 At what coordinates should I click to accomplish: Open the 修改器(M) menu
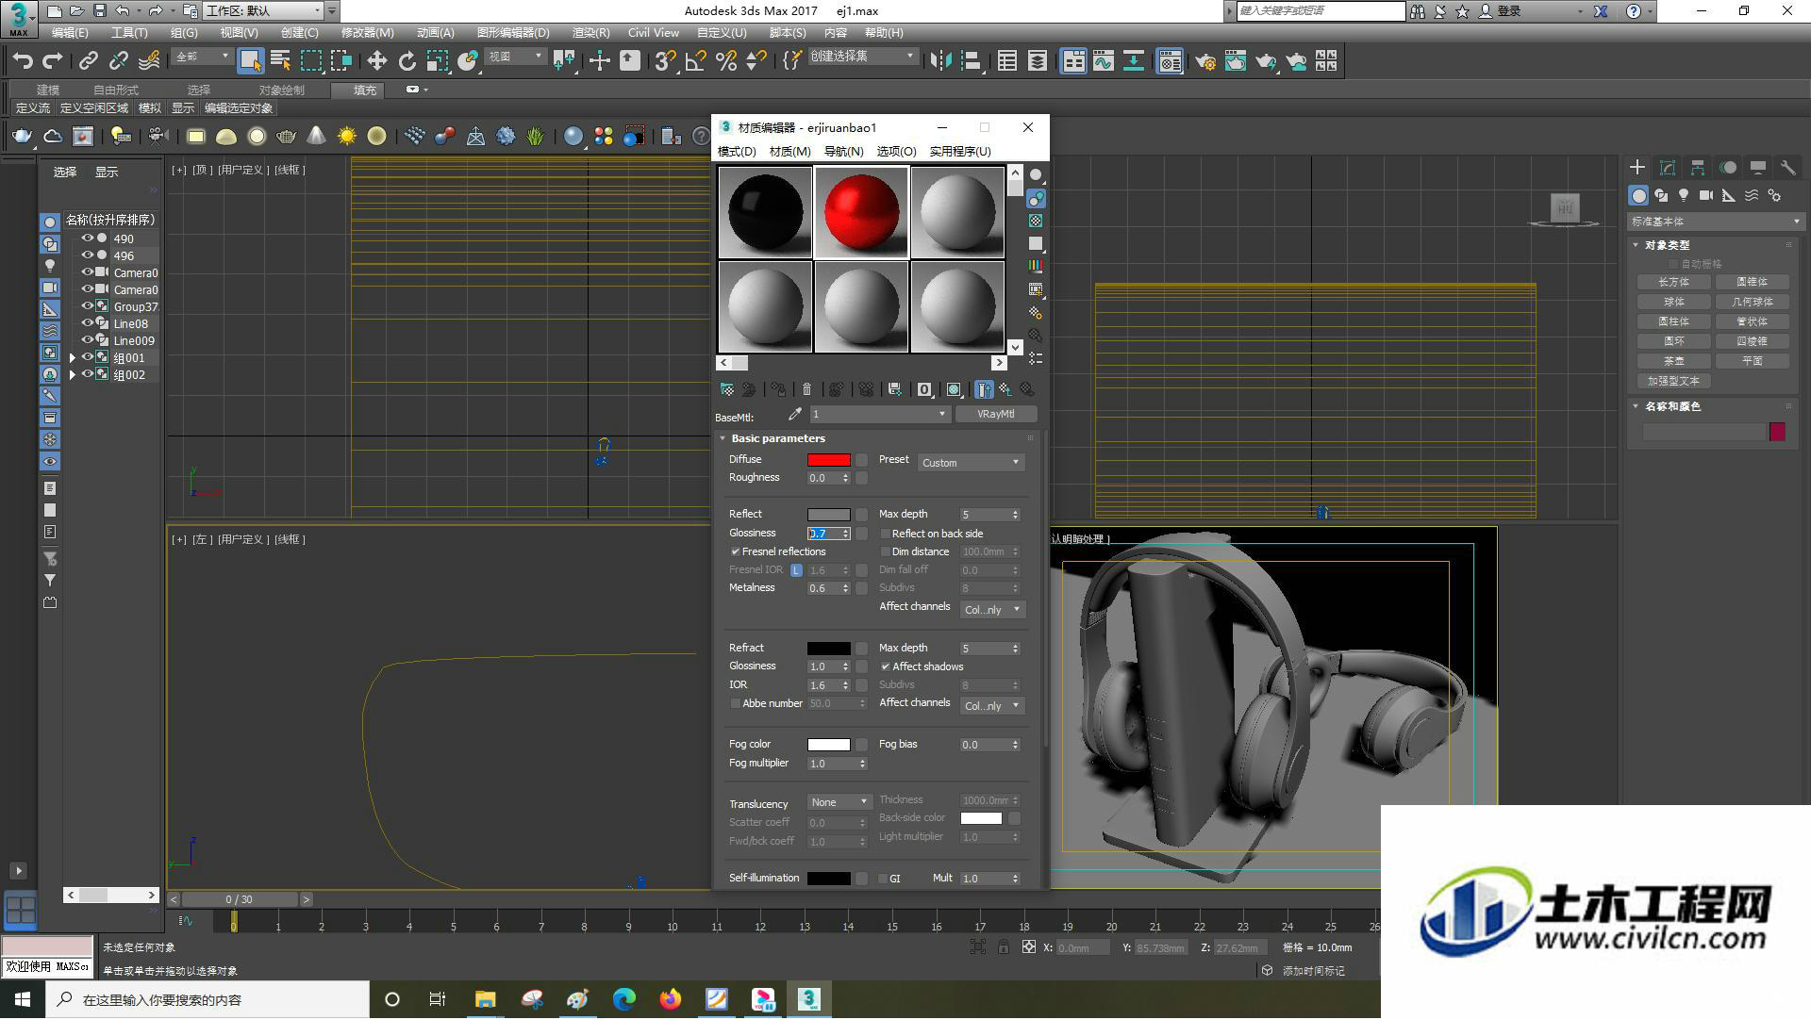(x=367, y=33)
